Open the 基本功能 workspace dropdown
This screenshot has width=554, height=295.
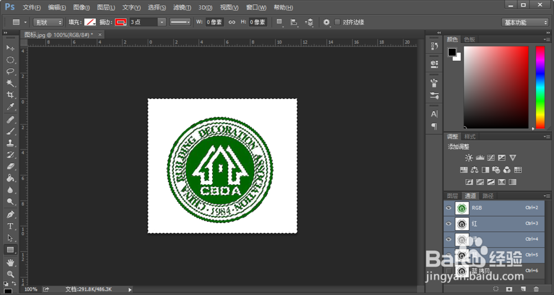click(525, 22)
